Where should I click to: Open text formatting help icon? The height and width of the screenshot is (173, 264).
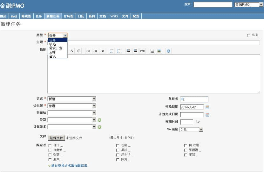(169, 51)
